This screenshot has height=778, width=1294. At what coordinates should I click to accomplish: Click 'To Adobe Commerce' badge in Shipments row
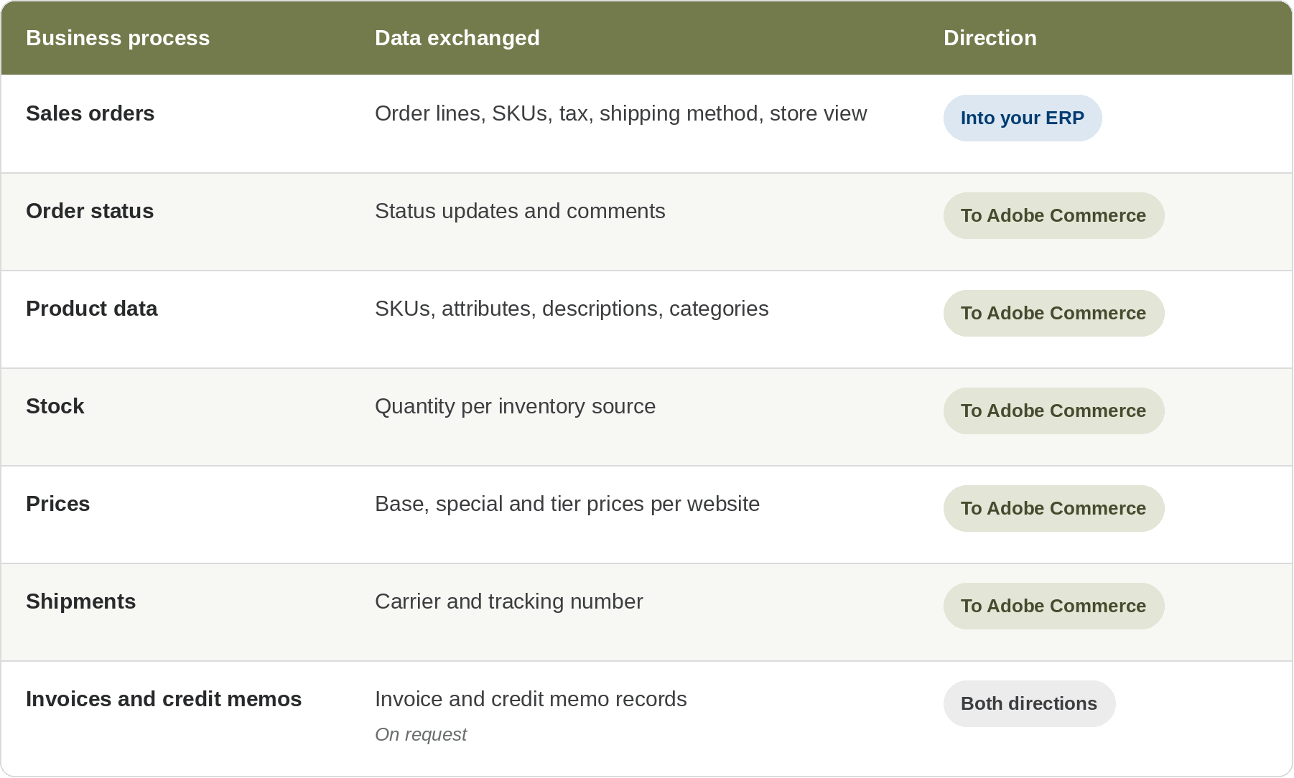point(1053,606)
